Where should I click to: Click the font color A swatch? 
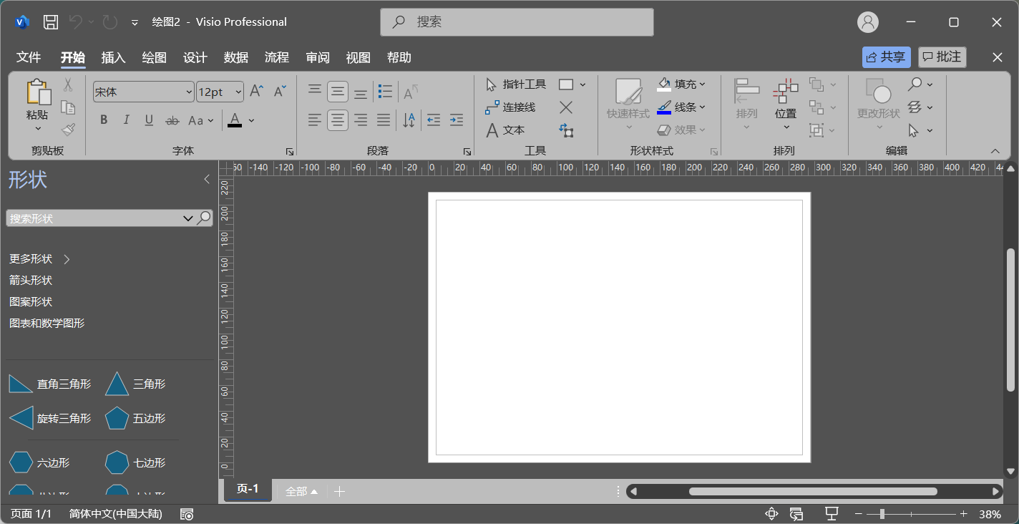pos(235,120)
